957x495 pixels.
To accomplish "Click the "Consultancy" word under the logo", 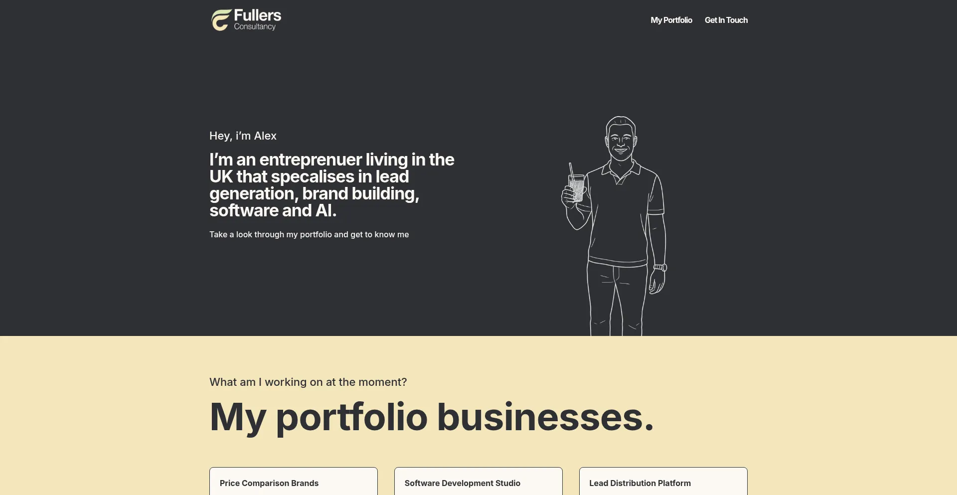I will (x=255, y=27).
